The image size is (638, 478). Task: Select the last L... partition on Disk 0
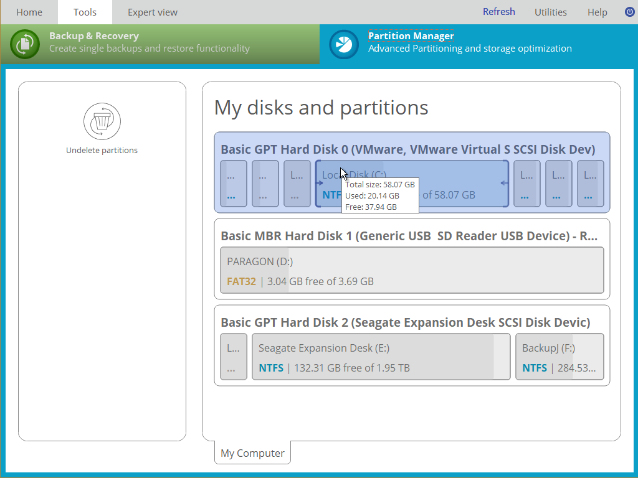pos(591,184)
